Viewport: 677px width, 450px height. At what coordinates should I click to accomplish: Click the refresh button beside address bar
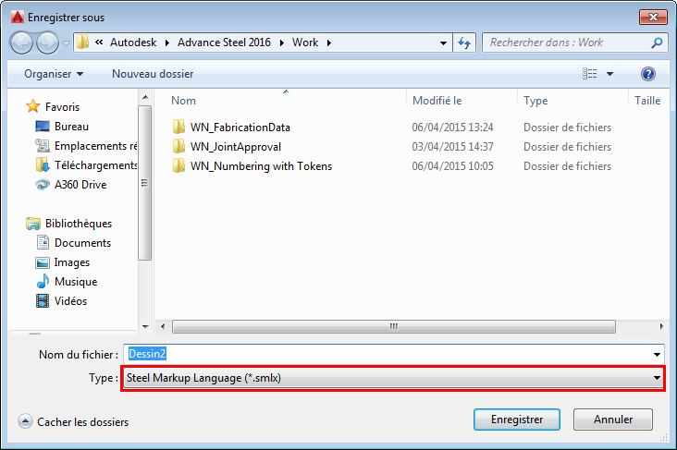pyautogui.click(x=464, y=43)
